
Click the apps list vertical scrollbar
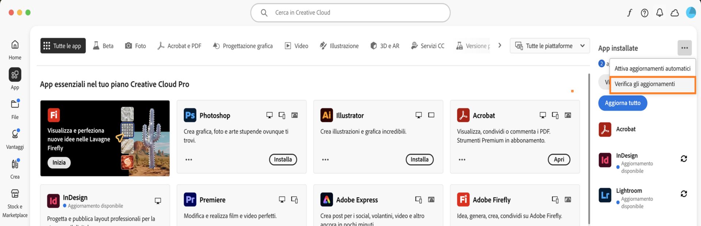click(x=589, y=148)
